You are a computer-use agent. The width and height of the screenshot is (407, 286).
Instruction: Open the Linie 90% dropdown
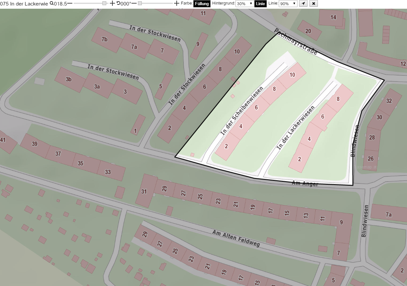(288, 4)
